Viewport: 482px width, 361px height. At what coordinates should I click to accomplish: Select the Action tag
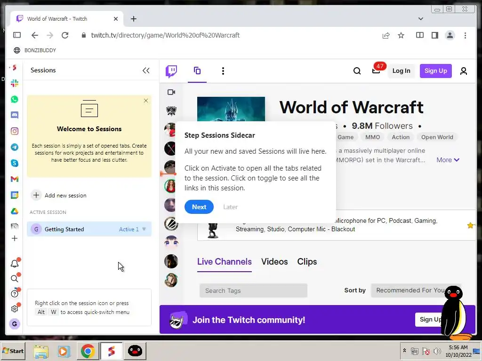[401, 137]
